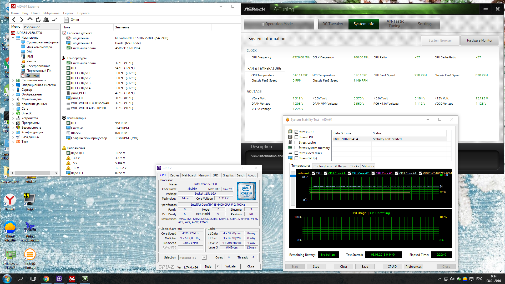Open Fraps desktop icon
Viewport: 505px width, 284px height.
click(30, 201)
